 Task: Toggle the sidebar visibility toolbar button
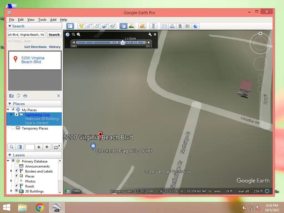70,26
